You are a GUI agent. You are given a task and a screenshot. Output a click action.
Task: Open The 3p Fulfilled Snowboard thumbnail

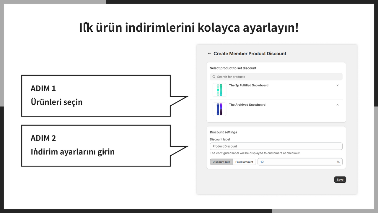219,90
